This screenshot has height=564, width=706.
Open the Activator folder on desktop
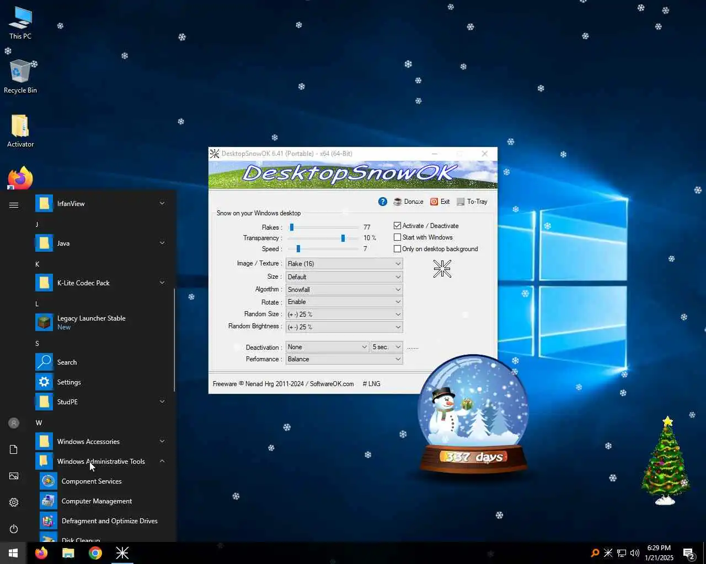tap(20, 131)
